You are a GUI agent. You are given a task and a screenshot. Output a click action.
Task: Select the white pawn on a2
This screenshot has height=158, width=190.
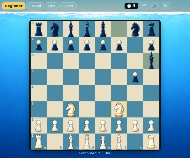pos(39,126)
